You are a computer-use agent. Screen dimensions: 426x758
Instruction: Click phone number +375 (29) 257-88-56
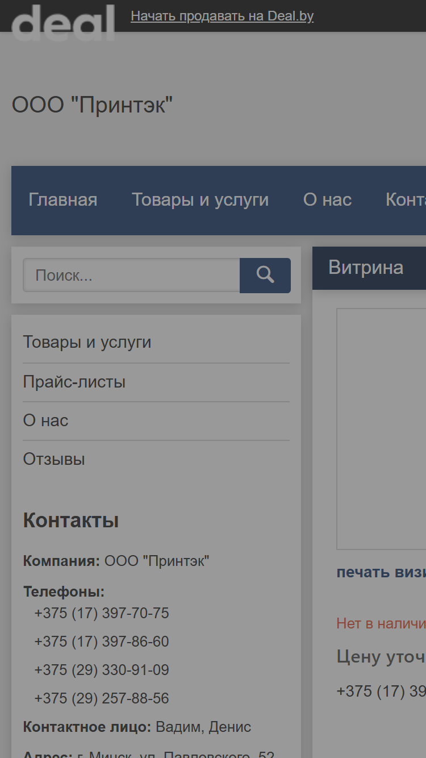102,699
